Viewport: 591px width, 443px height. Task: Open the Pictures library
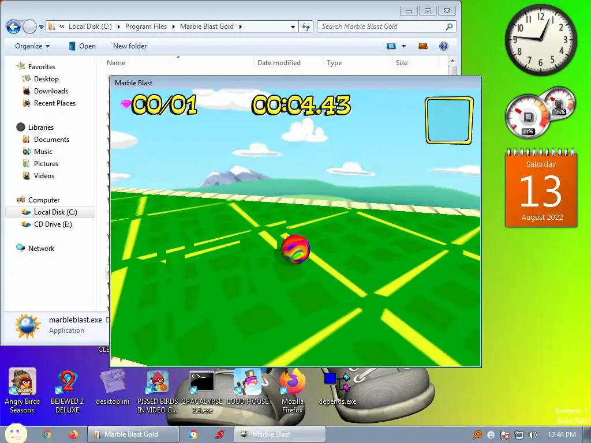click(41, 163)
